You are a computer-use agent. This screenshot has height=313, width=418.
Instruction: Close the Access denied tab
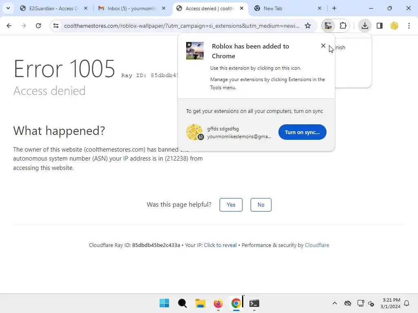pyautogui.click(x=242, y=8)
